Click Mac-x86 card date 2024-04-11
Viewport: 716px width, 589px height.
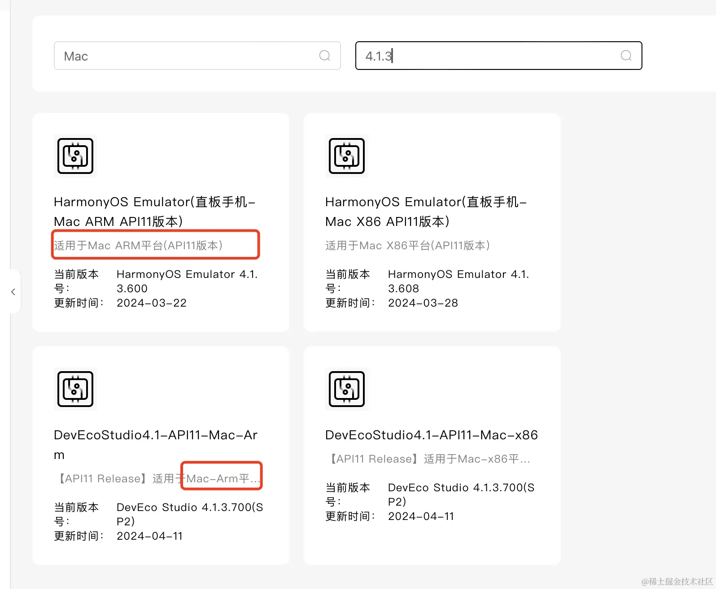(x=421, y=516)
